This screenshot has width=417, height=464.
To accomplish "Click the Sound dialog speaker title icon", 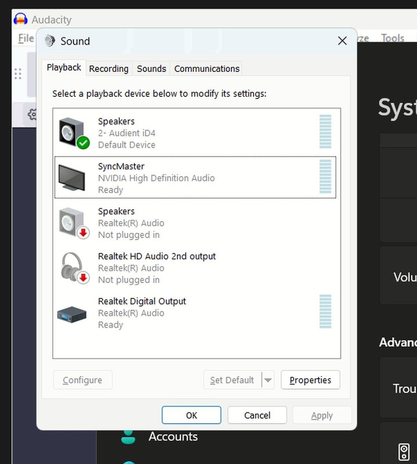I will [x=50, y=41].
